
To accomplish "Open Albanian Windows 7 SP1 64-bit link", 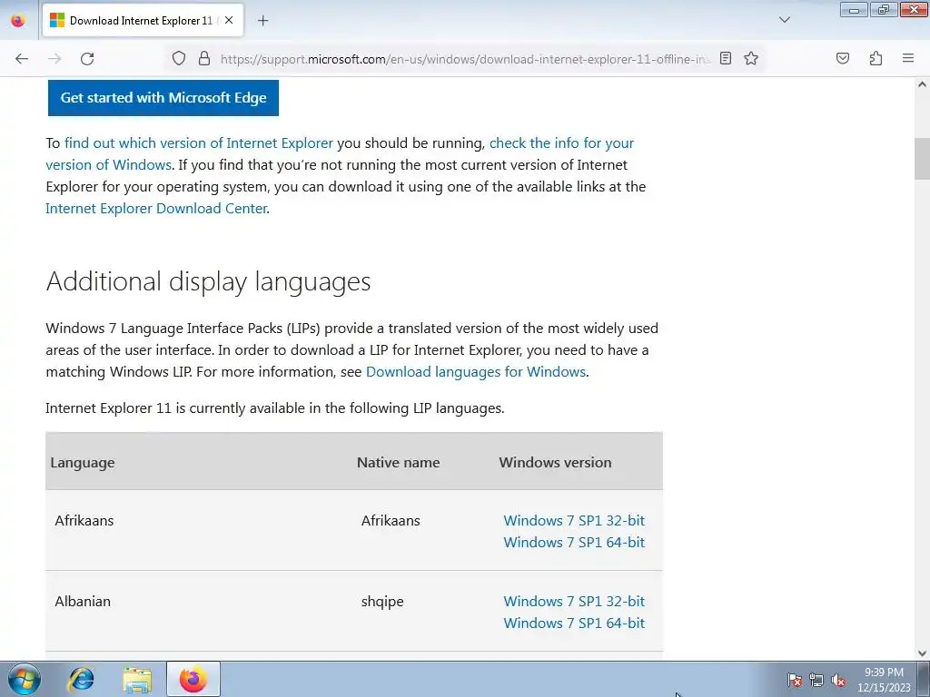I will 574,623.
